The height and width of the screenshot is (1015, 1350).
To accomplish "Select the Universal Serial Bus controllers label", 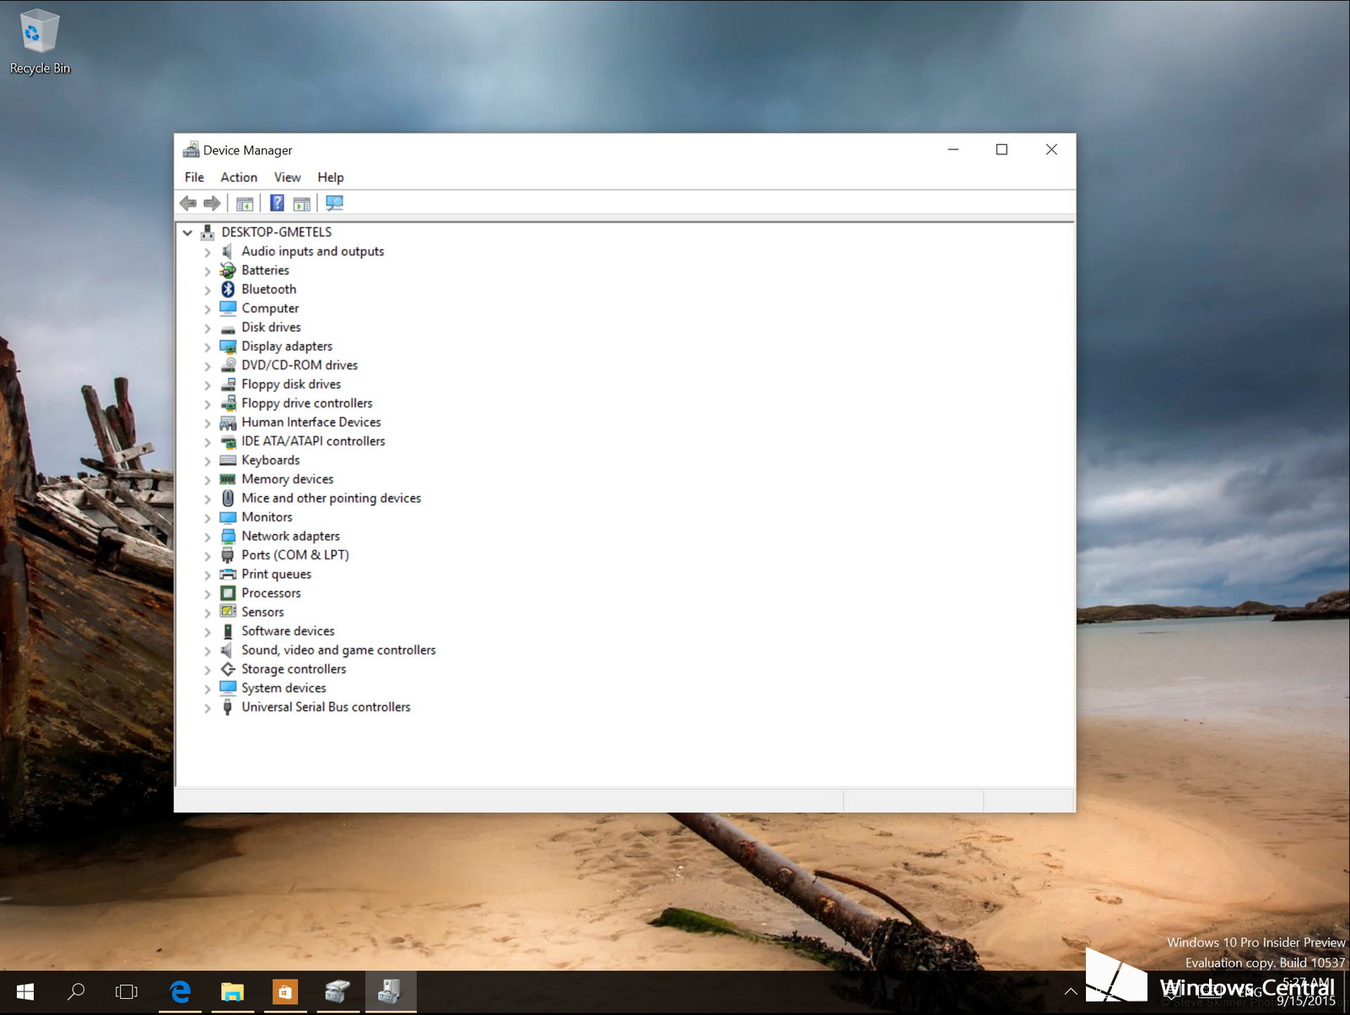I will tap(326, 707).
